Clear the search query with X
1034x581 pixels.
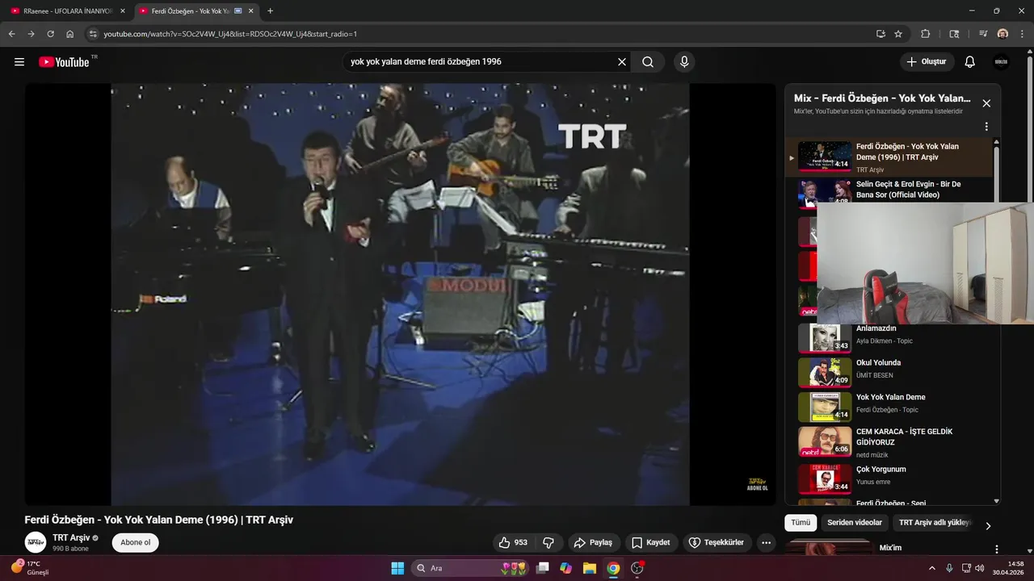pyautogui.click(x=622, y=62)
